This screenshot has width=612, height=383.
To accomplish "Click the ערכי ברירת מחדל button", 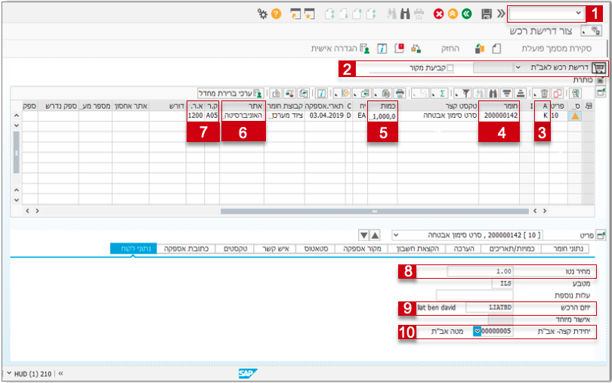I will [x=230, y=94].
